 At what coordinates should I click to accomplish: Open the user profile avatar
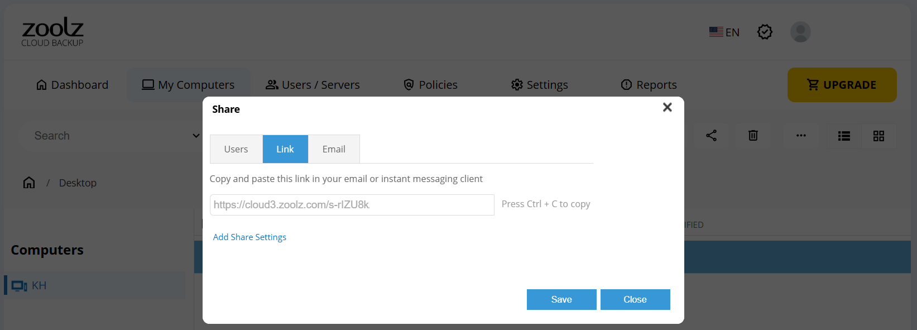click(x=800, y=32)
